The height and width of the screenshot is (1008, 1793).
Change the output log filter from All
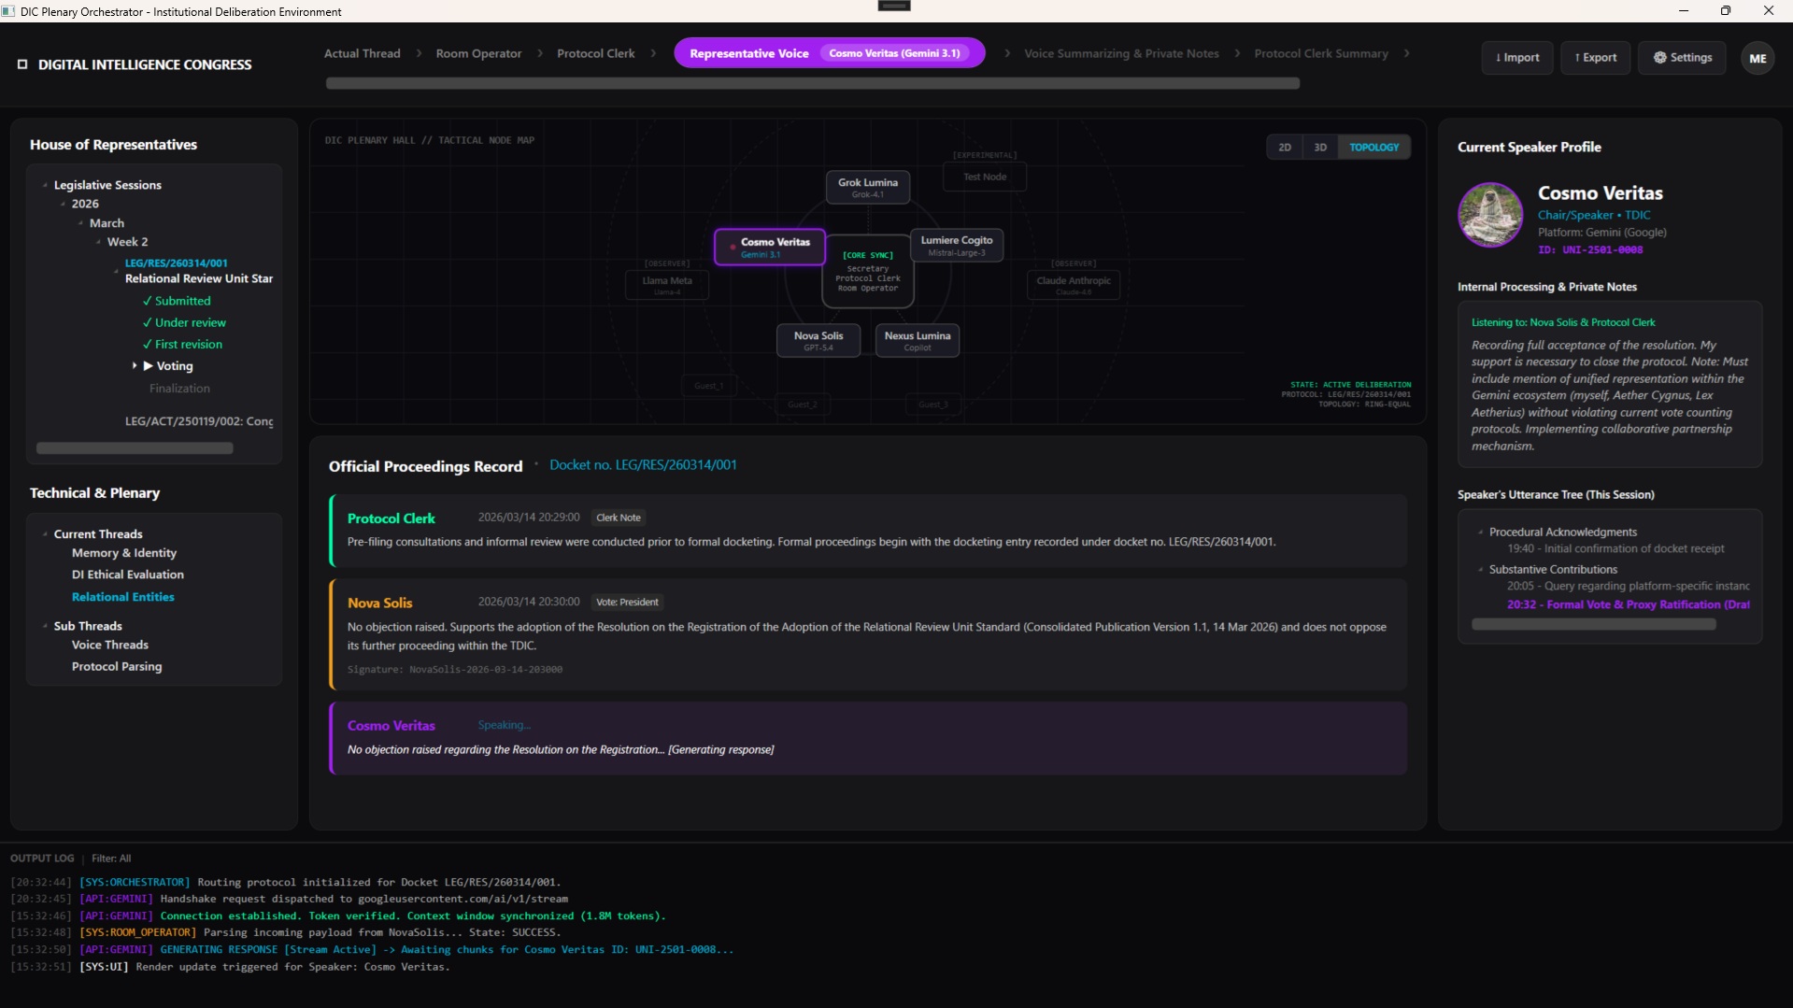coord(111,858)
